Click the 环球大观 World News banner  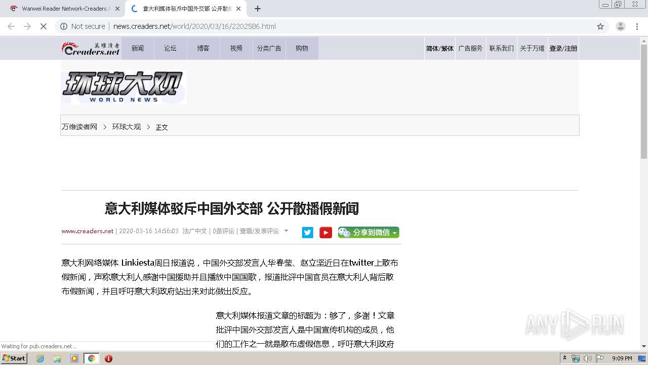pos(124,87)
